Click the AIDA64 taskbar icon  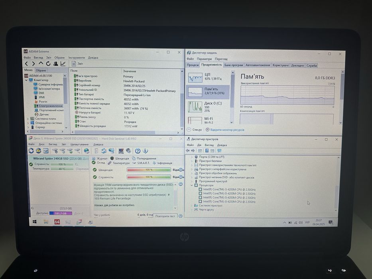57,222
